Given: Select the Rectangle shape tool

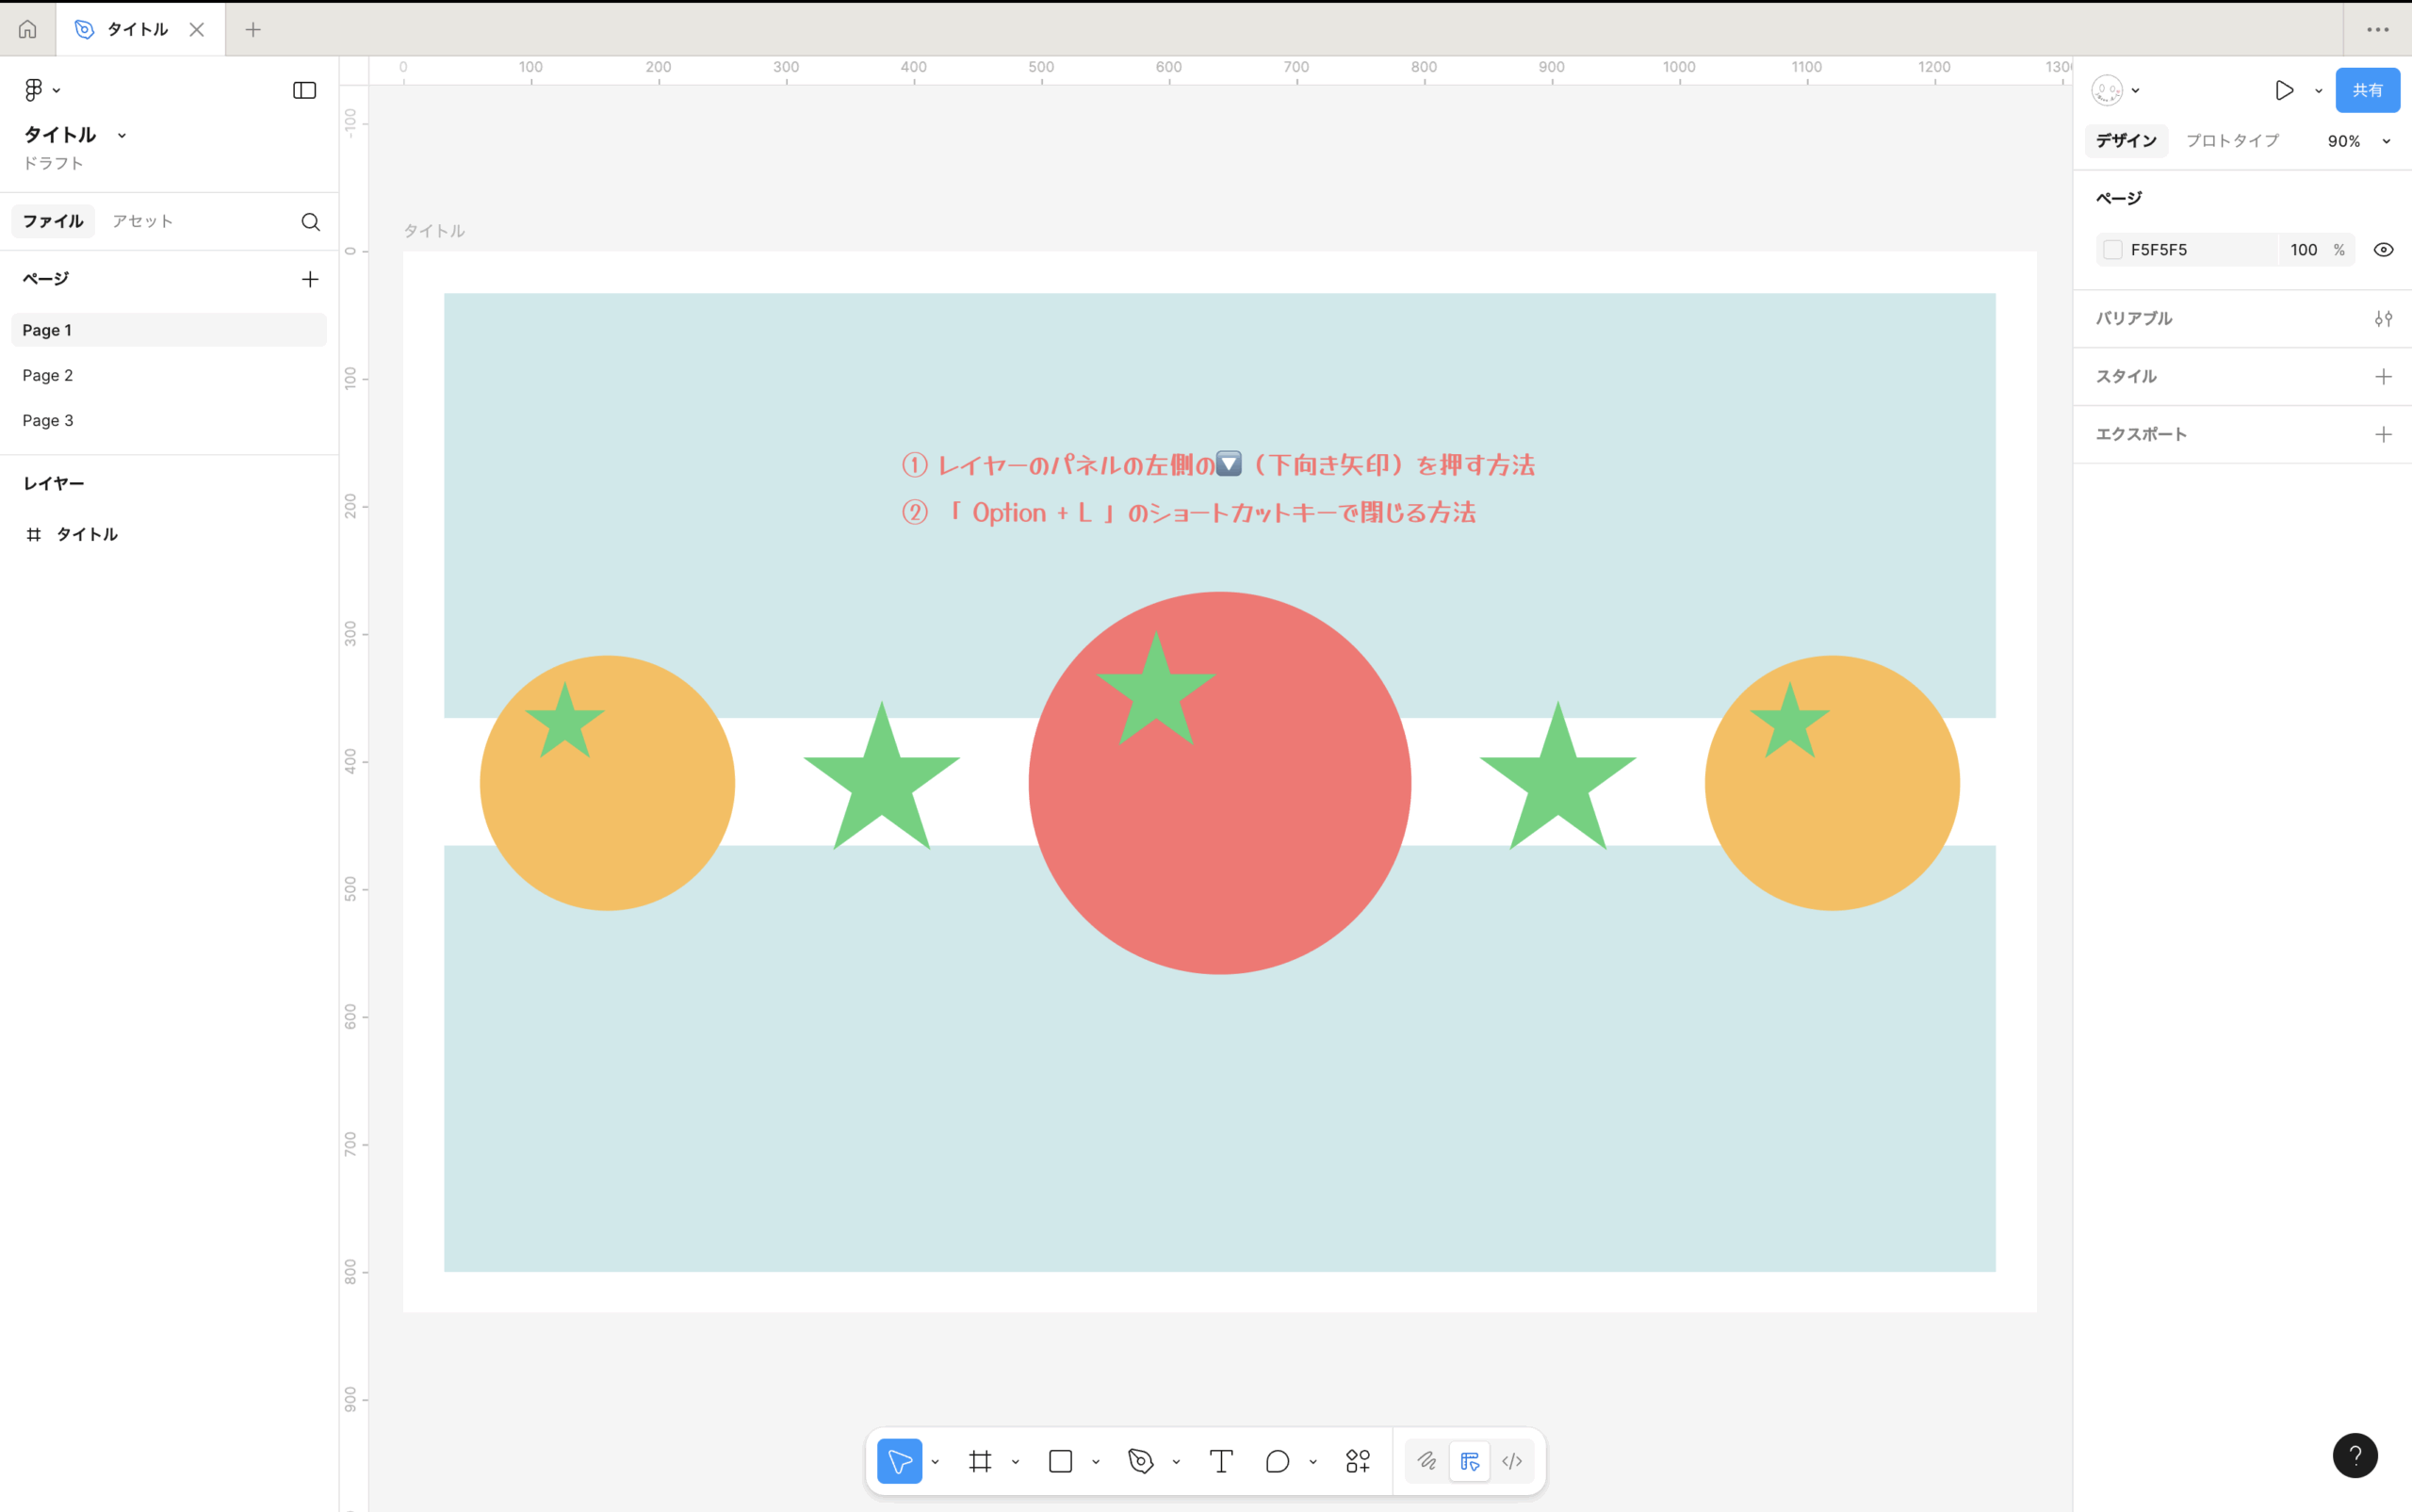Looking at the screenshot, I should point(1060,1461).
